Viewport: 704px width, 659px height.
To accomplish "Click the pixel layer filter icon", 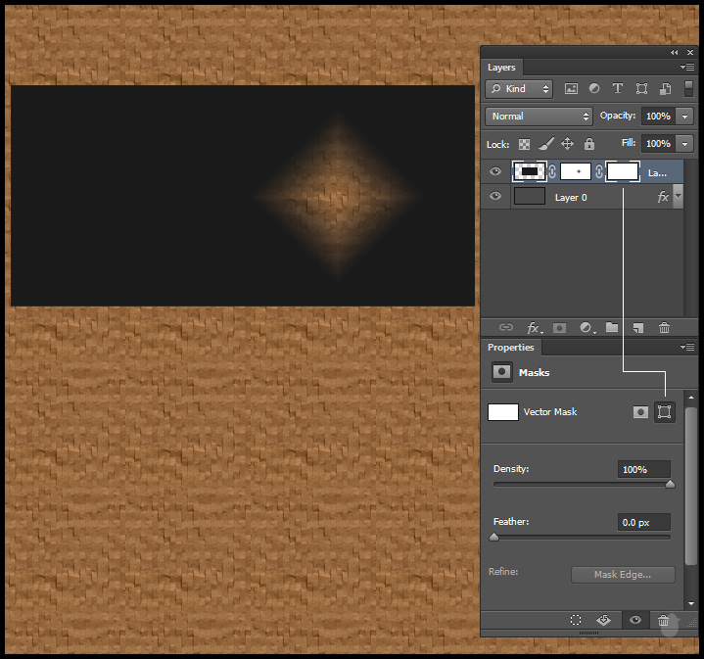I will pos(572,89).
